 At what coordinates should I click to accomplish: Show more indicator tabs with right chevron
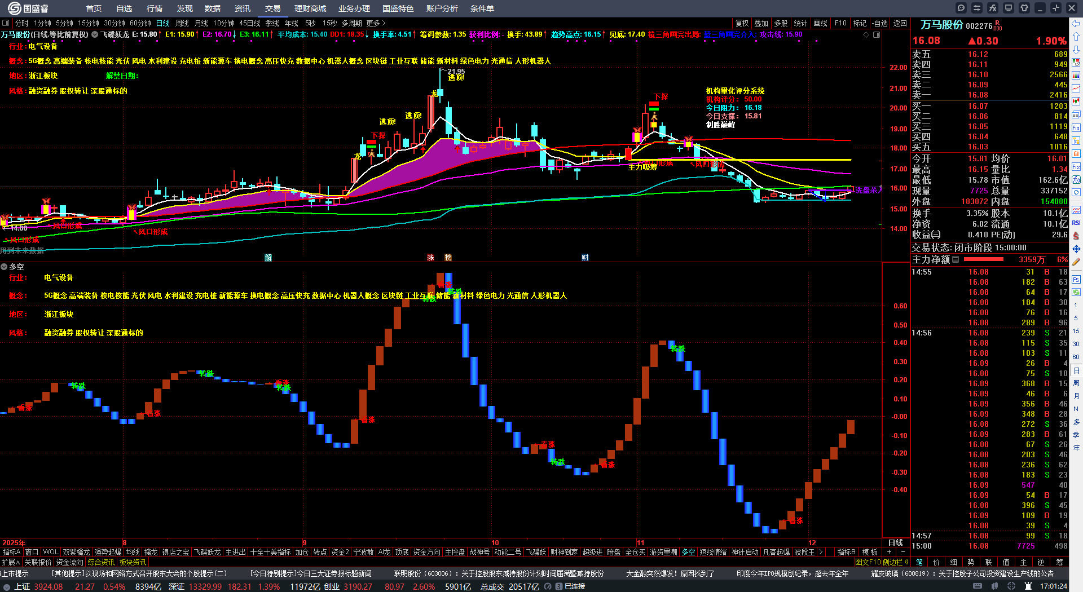pos(820,552)
